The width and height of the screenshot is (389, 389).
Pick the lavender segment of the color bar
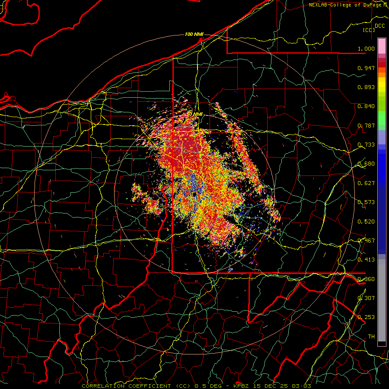[x=382, y=137]
